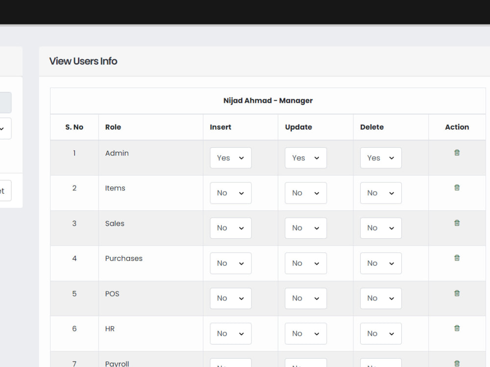The width and height of the screenshot is (490, 367).
Task: Delete the Admin role row via trash icon
Action: coord(457,153)
